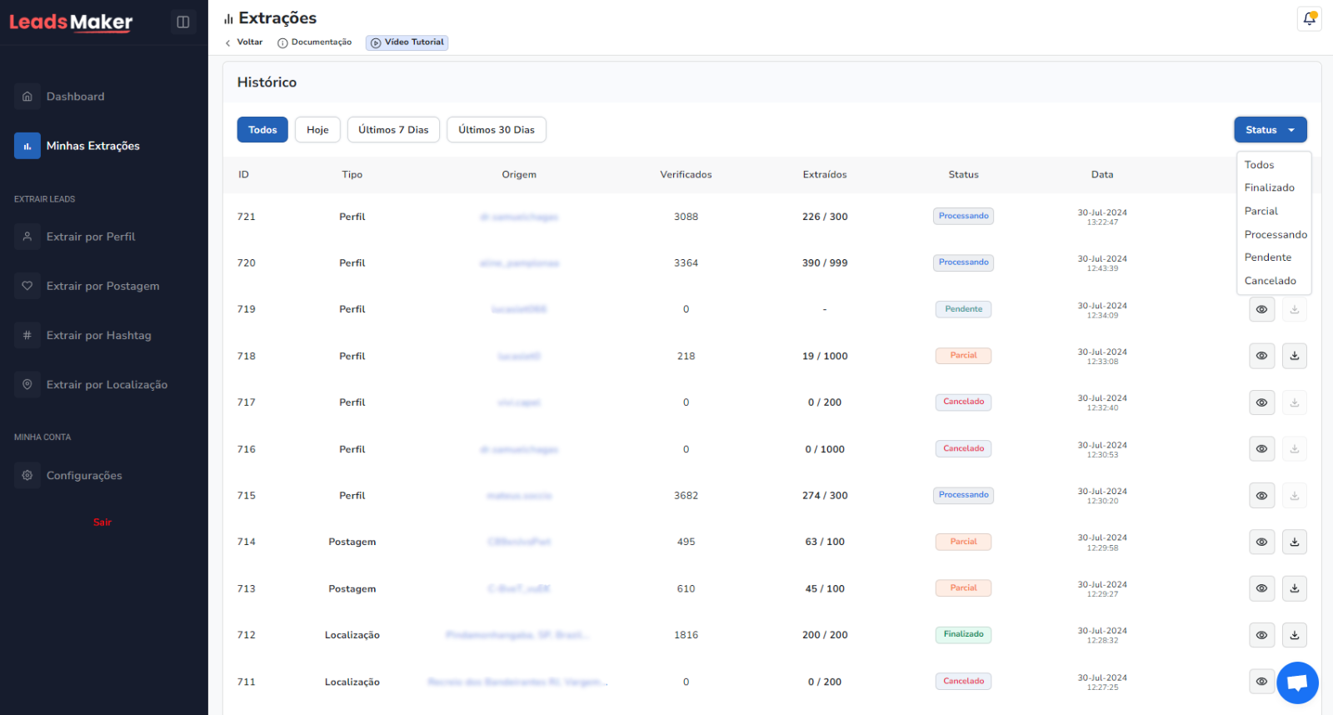
Task: View details of extraction 711
Action: (1262, 682)
